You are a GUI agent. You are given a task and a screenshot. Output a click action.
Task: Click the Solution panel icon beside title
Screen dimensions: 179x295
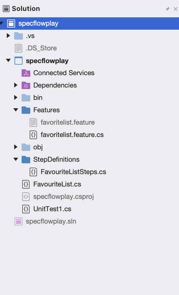click(6, 9)
